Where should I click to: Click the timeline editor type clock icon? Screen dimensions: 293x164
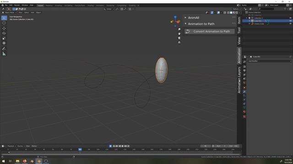coord(3,146)
